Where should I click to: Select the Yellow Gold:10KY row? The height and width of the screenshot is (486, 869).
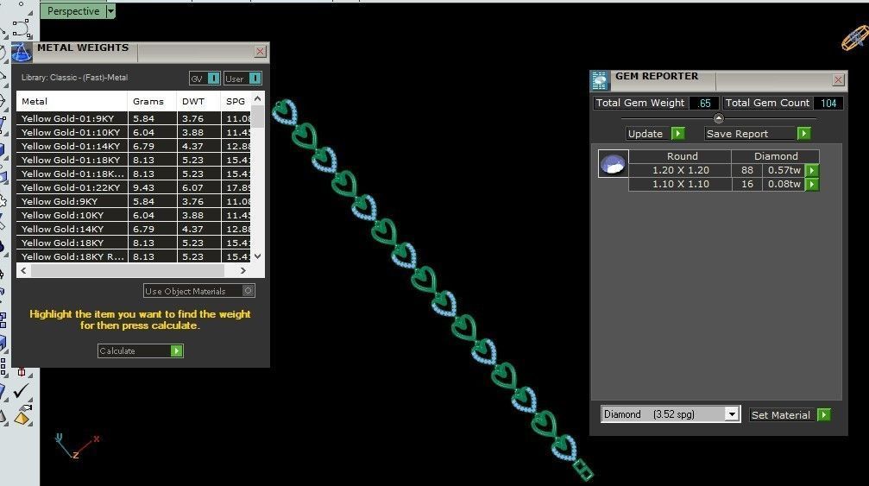(134, 215)
